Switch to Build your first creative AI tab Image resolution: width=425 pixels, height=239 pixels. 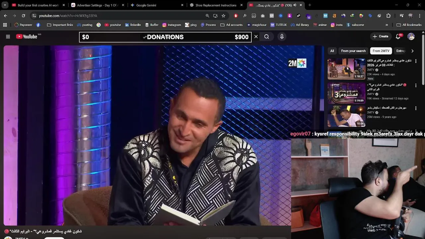pyautogui.click(x=38, y=5)
